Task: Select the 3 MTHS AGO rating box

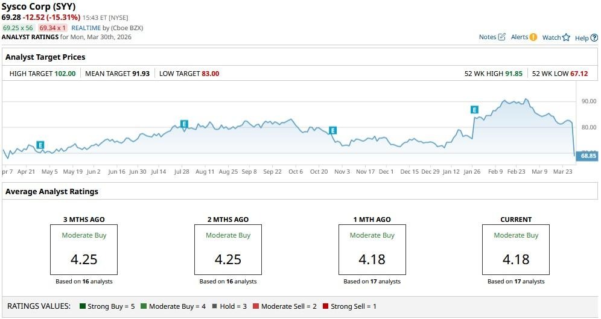Action: (84, 250)
